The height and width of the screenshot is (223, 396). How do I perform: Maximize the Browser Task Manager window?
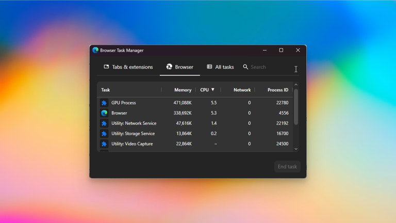(281, 51)
